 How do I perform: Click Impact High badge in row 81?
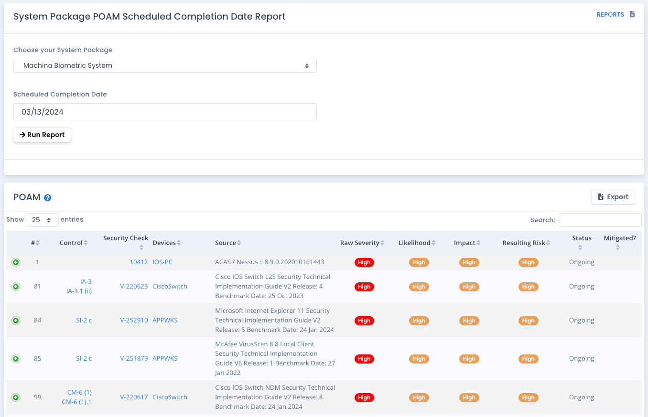point(469,287)
